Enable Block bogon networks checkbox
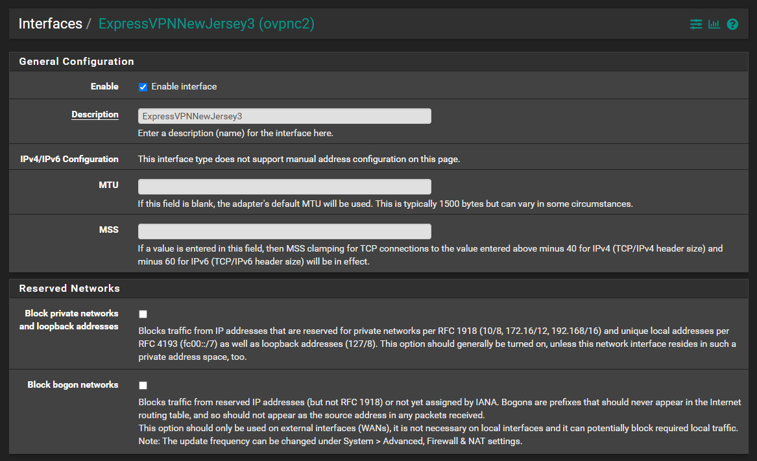 point(143,385)
